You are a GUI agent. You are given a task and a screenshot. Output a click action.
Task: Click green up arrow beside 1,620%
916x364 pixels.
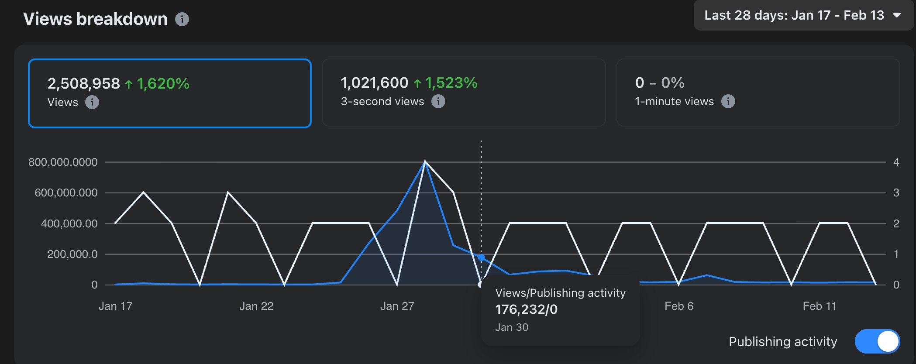pos(129,84)
